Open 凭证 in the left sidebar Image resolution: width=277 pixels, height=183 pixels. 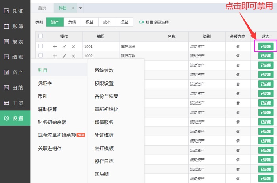(x=15, y=11)
